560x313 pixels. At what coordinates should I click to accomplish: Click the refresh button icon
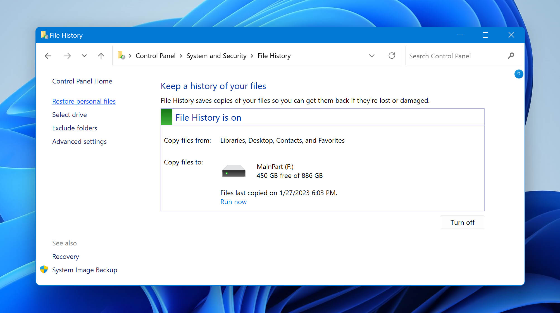[x=392, y=56]
